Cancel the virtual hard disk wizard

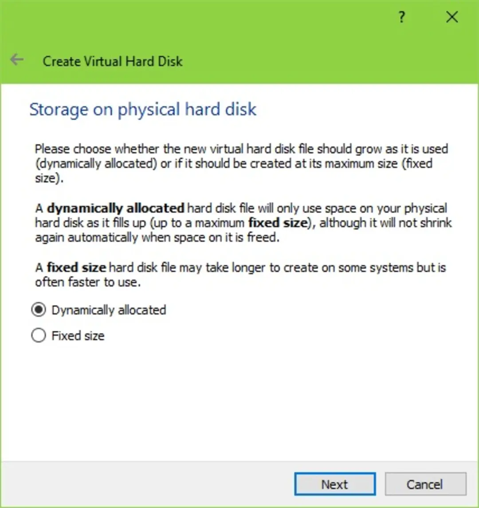pos(425,484)
